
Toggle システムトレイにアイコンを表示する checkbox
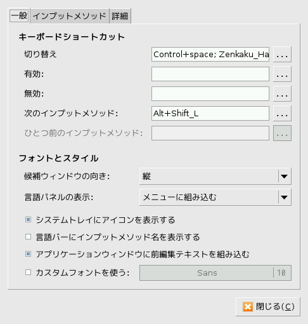point(28,220)
